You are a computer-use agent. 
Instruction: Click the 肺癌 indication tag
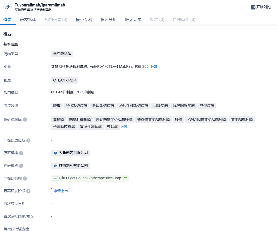pyautogui.click(x=178, y=120)
